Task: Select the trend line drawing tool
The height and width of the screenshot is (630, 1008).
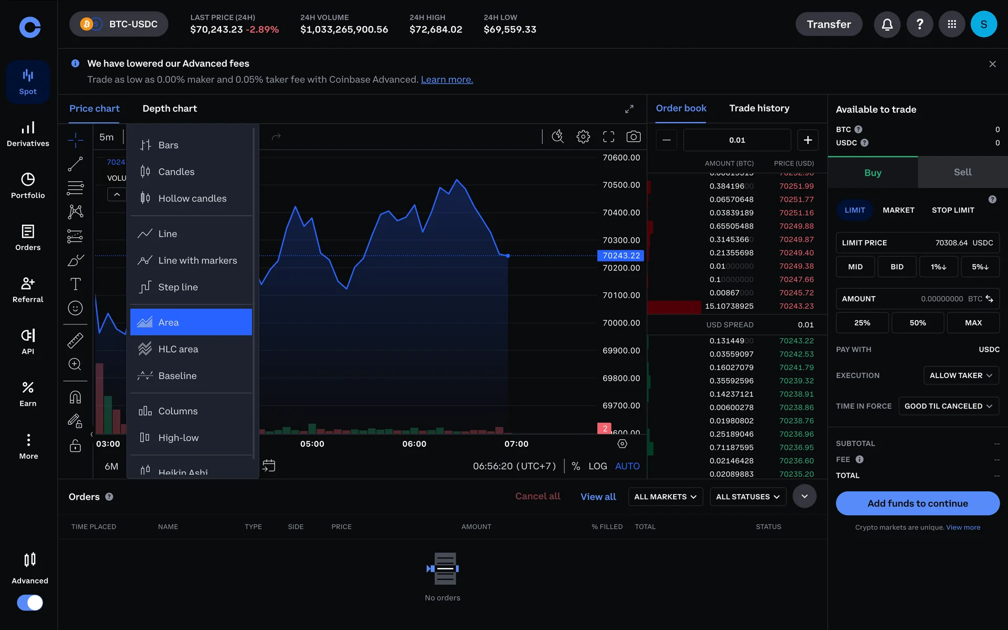Action: (75, 164)
